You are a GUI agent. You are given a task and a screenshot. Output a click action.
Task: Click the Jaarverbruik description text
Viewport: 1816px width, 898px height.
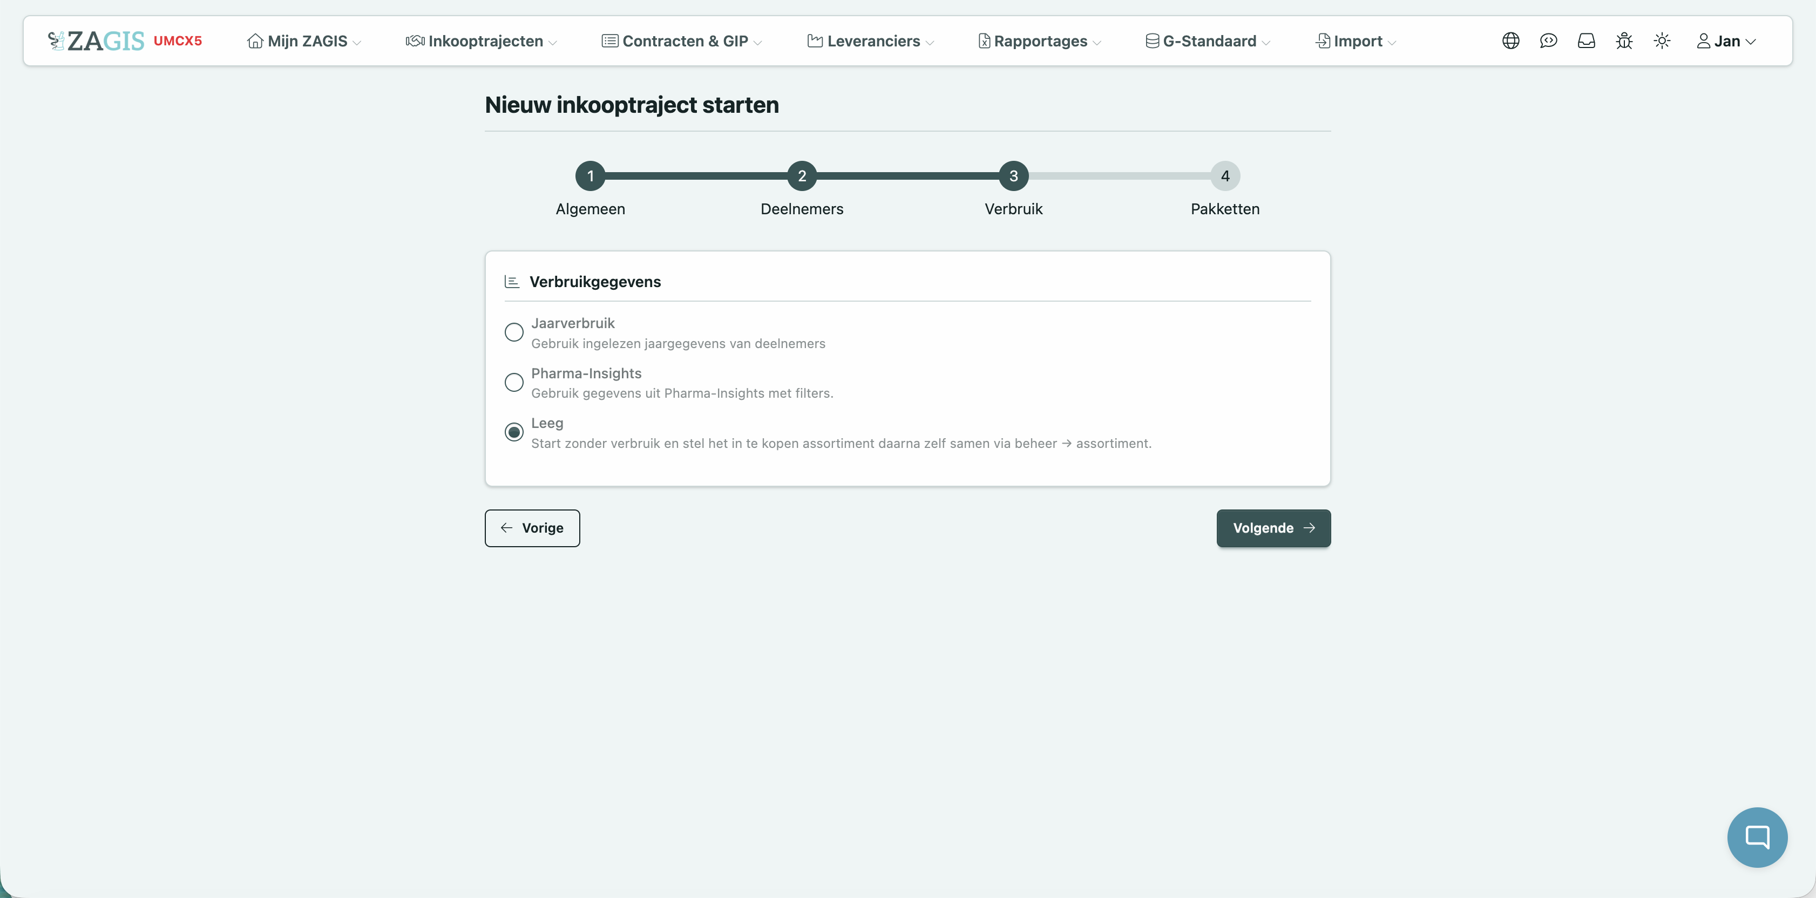point(678,344)
